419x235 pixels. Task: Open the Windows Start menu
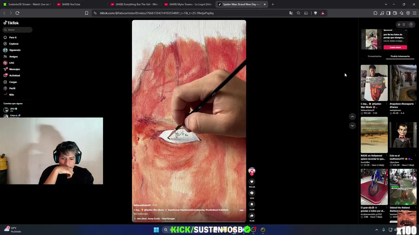[x=156, y=230]
